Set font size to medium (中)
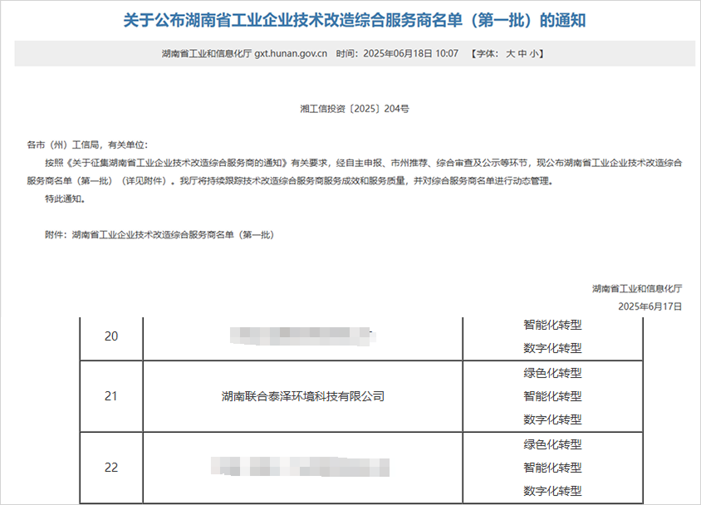701x505 pixels. tap(522, 54)
